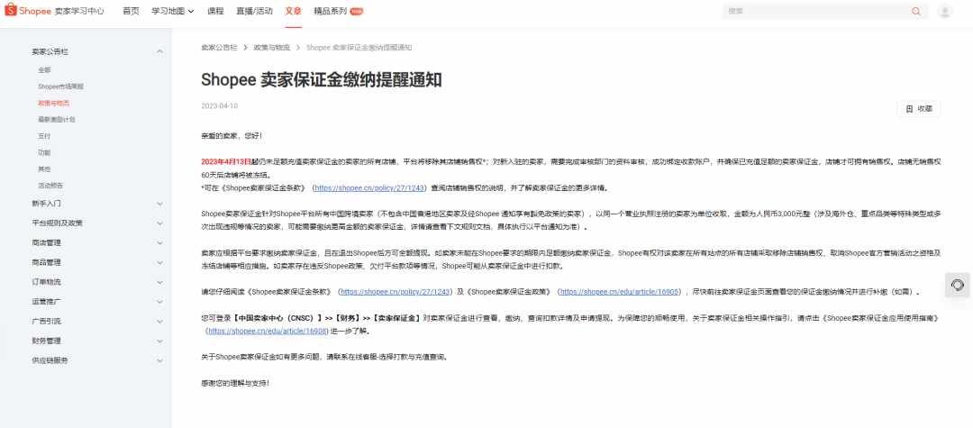Open policy/27/1243 link in the 请您仔细阅读 paragraph
This screenshot has height=428, width=973.
(x=396, y=291)
